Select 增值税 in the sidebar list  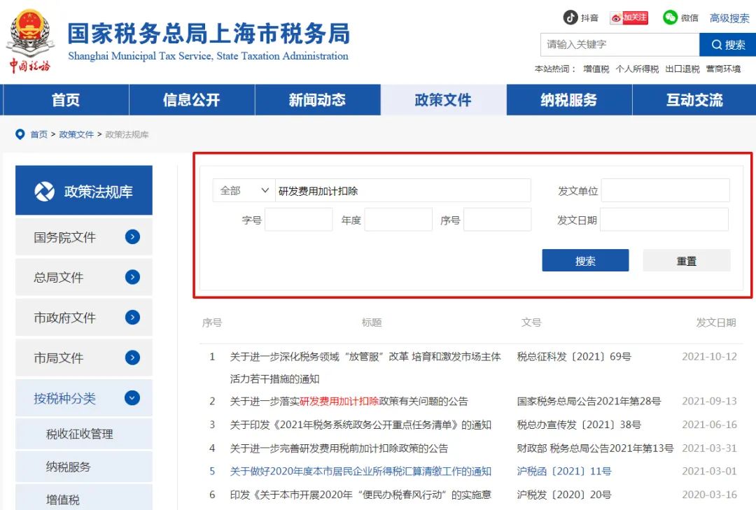(x=84, y=498)
